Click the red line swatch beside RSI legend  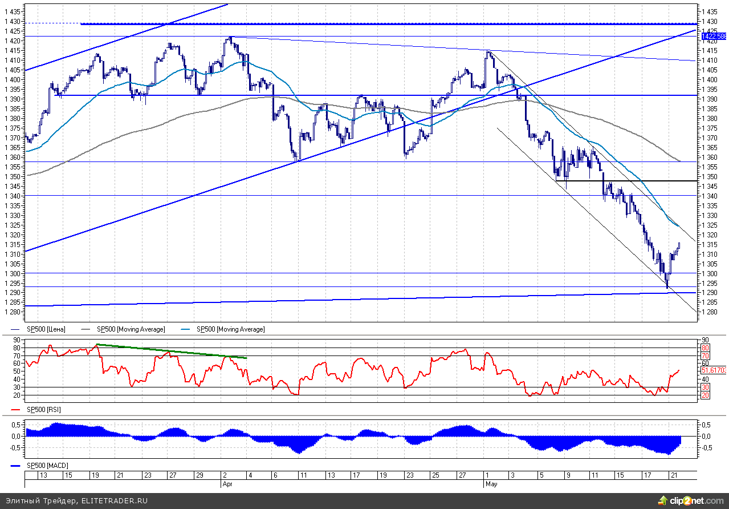(17, 410)
